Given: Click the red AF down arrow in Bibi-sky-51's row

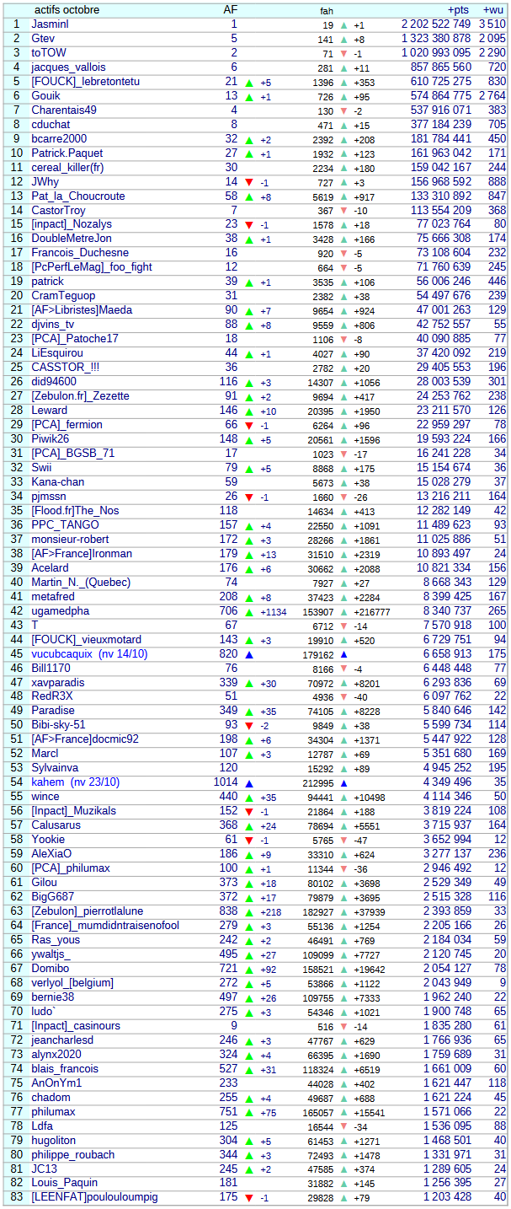Looking at the screenshot, I should (249, 726).
